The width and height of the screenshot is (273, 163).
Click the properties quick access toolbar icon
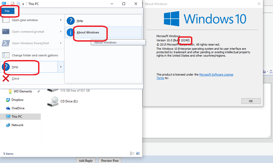(x=13, y=4)
